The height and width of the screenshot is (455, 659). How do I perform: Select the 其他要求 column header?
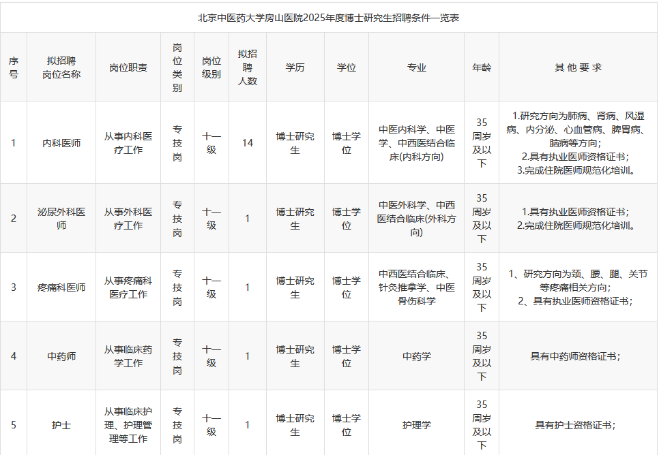(579, 67)
